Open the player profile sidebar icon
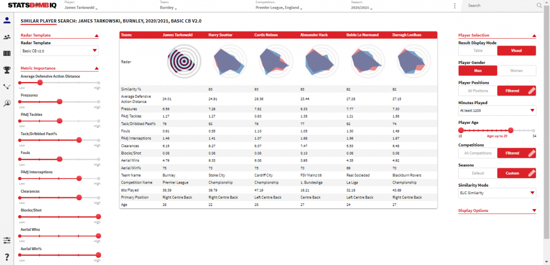The image size is (550, 265). [6, 20]
